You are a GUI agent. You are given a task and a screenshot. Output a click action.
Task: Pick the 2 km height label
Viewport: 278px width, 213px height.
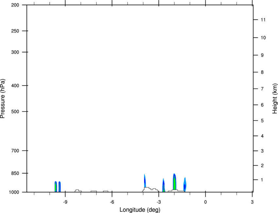coord(262,165)
